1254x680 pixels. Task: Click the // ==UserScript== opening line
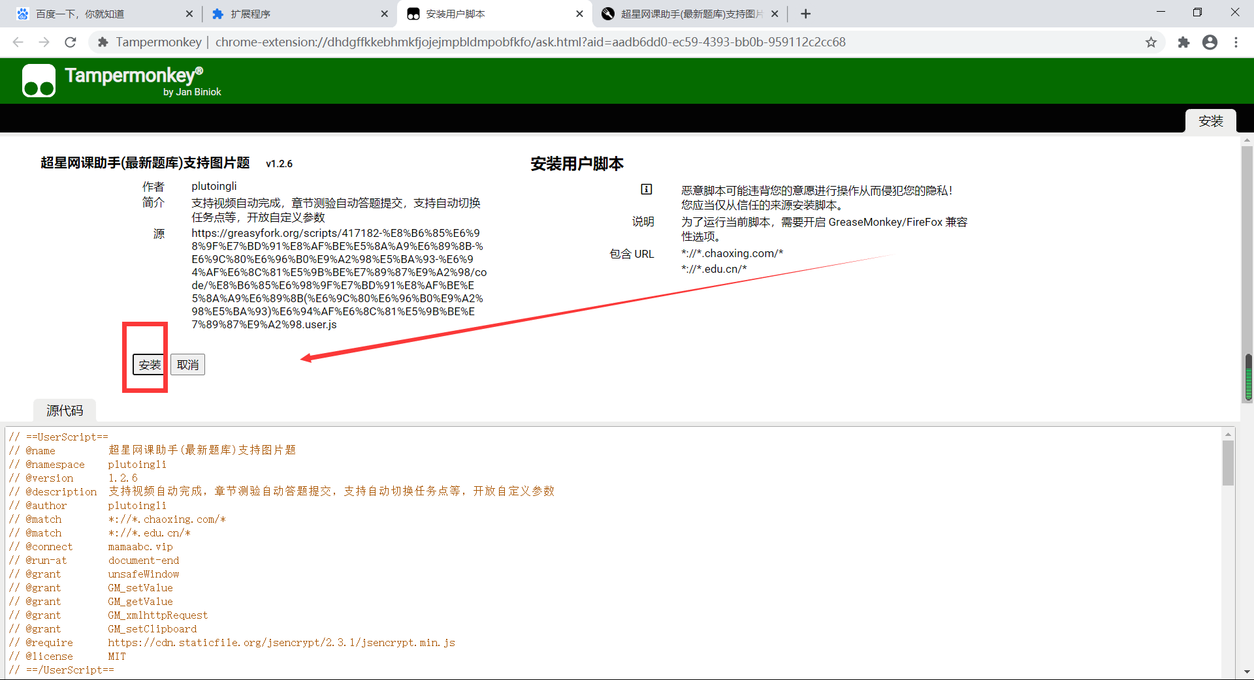pos(59,437)
